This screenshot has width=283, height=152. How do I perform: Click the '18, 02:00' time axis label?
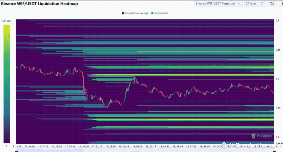point(137,147)
